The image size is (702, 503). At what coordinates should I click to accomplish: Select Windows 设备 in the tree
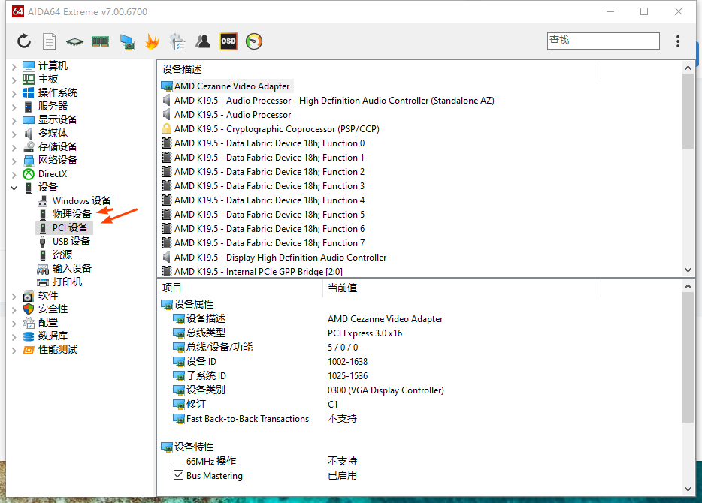81,200
